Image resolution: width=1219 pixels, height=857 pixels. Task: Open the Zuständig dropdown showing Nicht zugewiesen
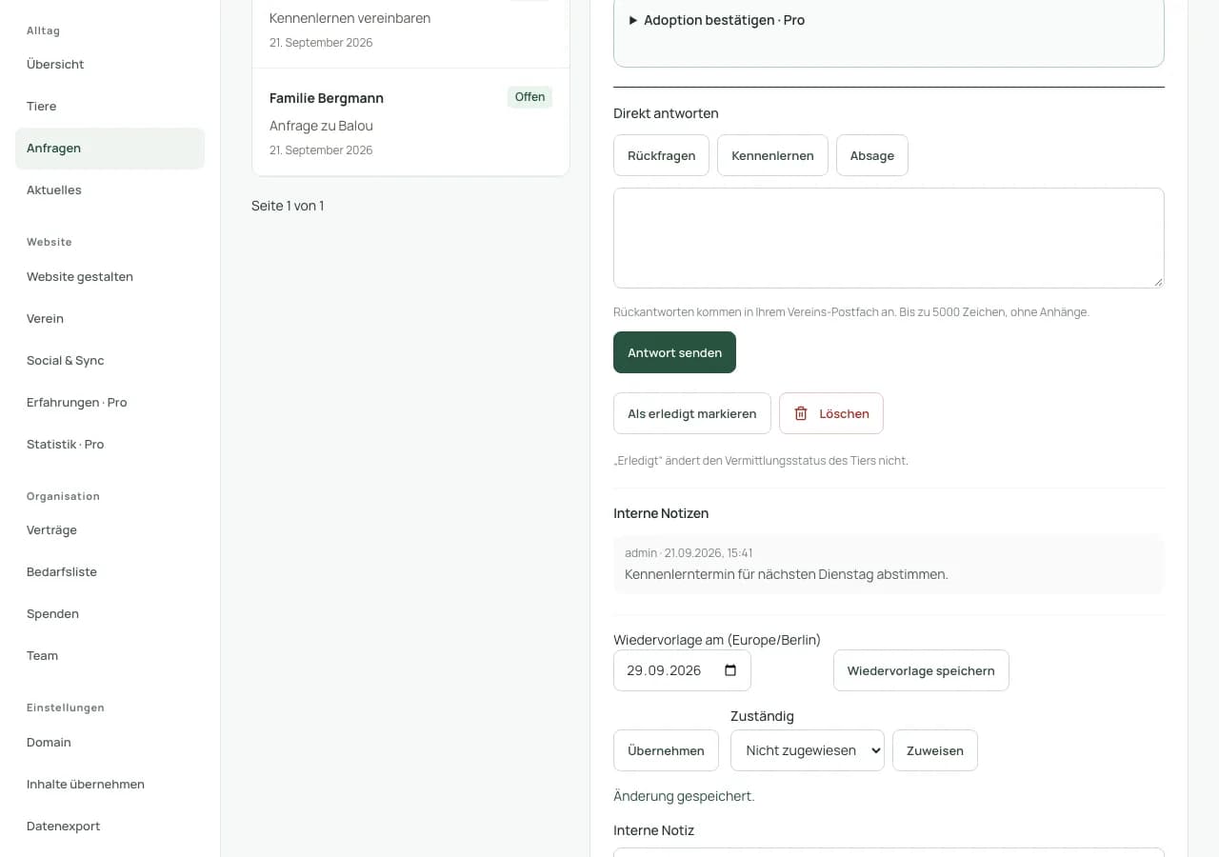(x=808, y=750)
